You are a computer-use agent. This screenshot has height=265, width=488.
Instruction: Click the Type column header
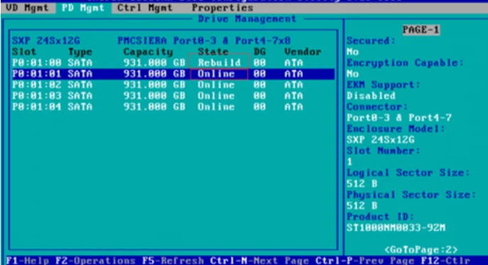[80, 52]
